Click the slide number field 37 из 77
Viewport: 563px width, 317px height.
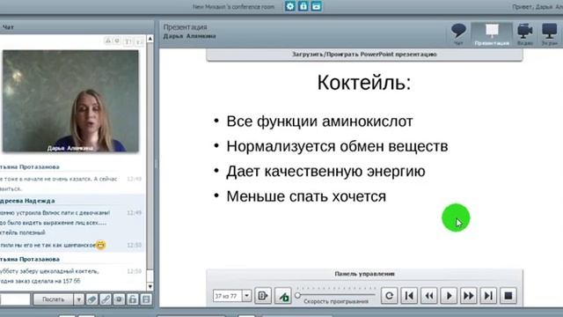point(228,296)
